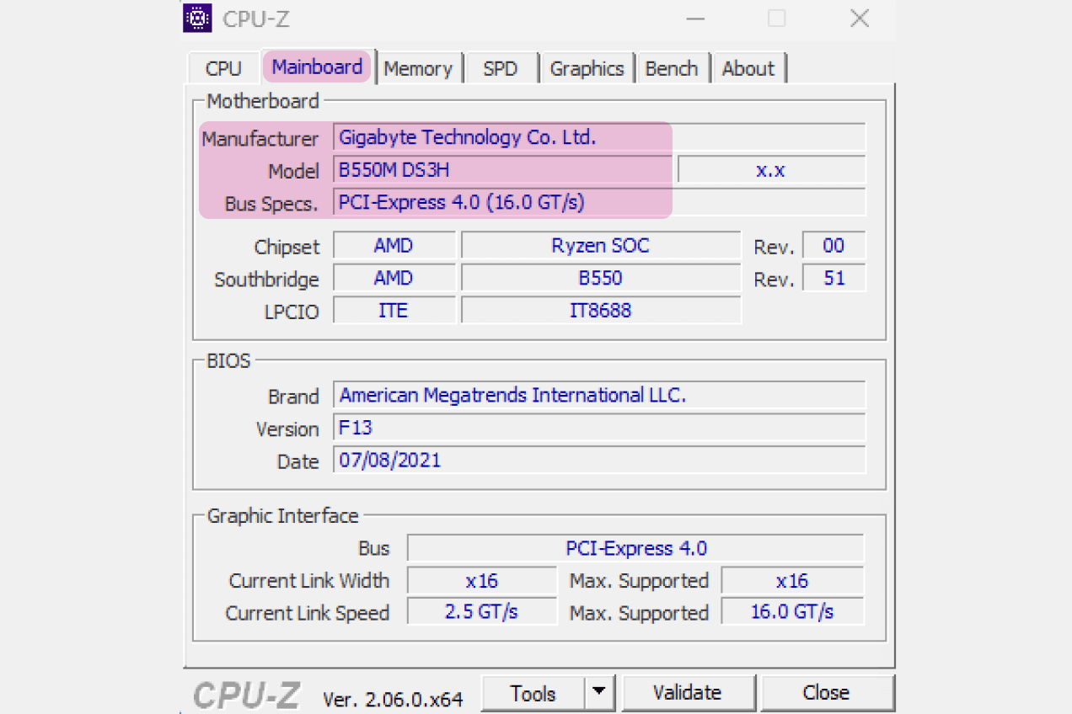The width and height of the screenshot is (1072, 714).
Task: Minimize the CPU-Z window
Action: (x=695, y=19)
